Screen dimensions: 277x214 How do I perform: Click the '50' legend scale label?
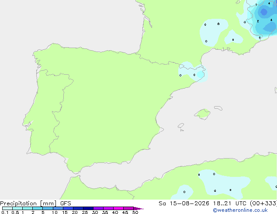click(x=135, y=212)
